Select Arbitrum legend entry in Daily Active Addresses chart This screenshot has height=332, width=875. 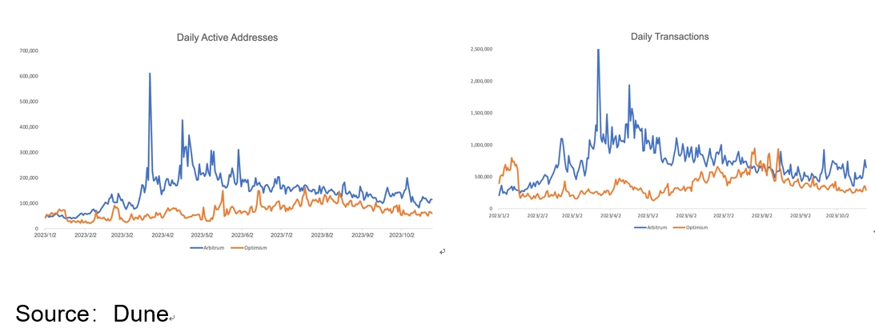point(208,248)
